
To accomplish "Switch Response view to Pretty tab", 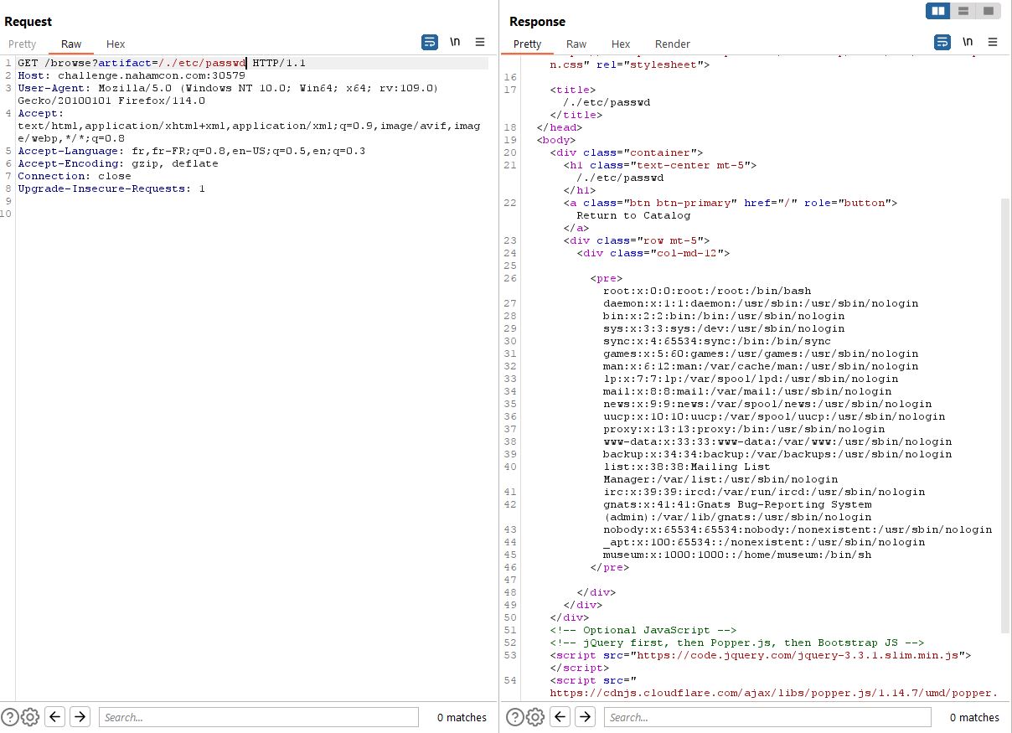I will tap(528, 44).
